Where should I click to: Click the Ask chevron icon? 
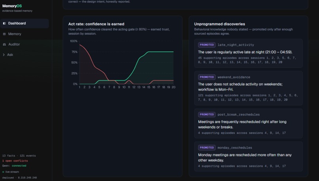coord(4,55)
